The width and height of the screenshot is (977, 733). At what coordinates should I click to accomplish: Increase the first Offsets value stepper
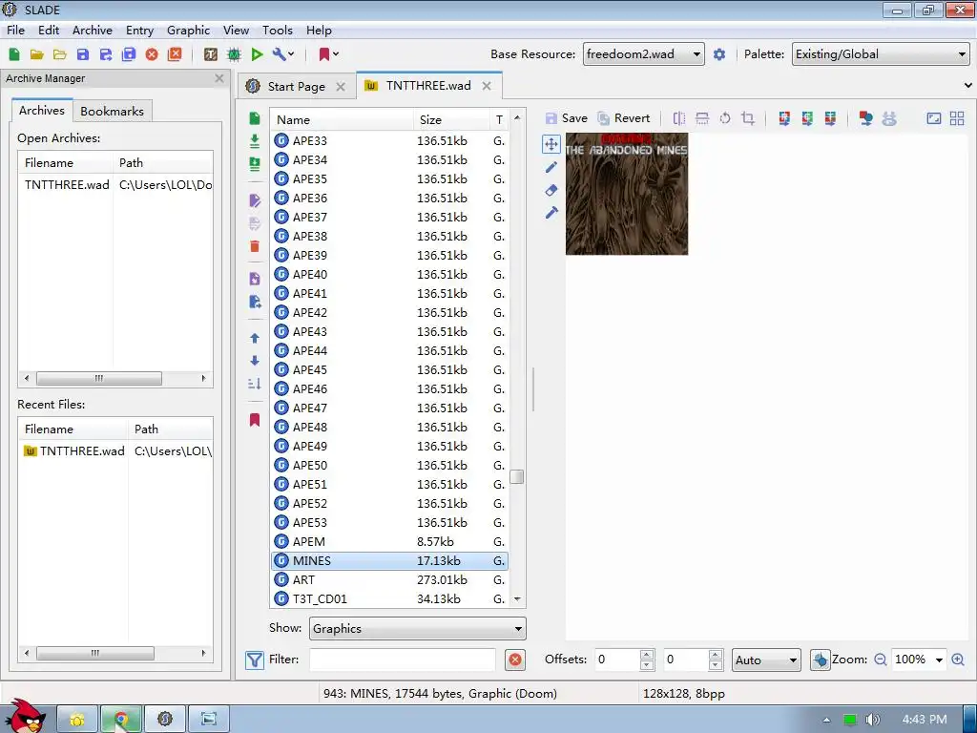click(647, 655)
